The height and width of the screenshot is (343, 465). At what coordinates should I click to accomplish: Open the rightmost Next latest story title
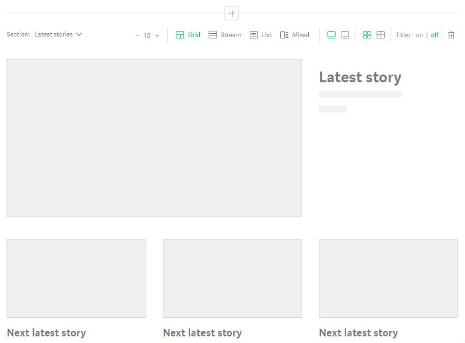358,333
